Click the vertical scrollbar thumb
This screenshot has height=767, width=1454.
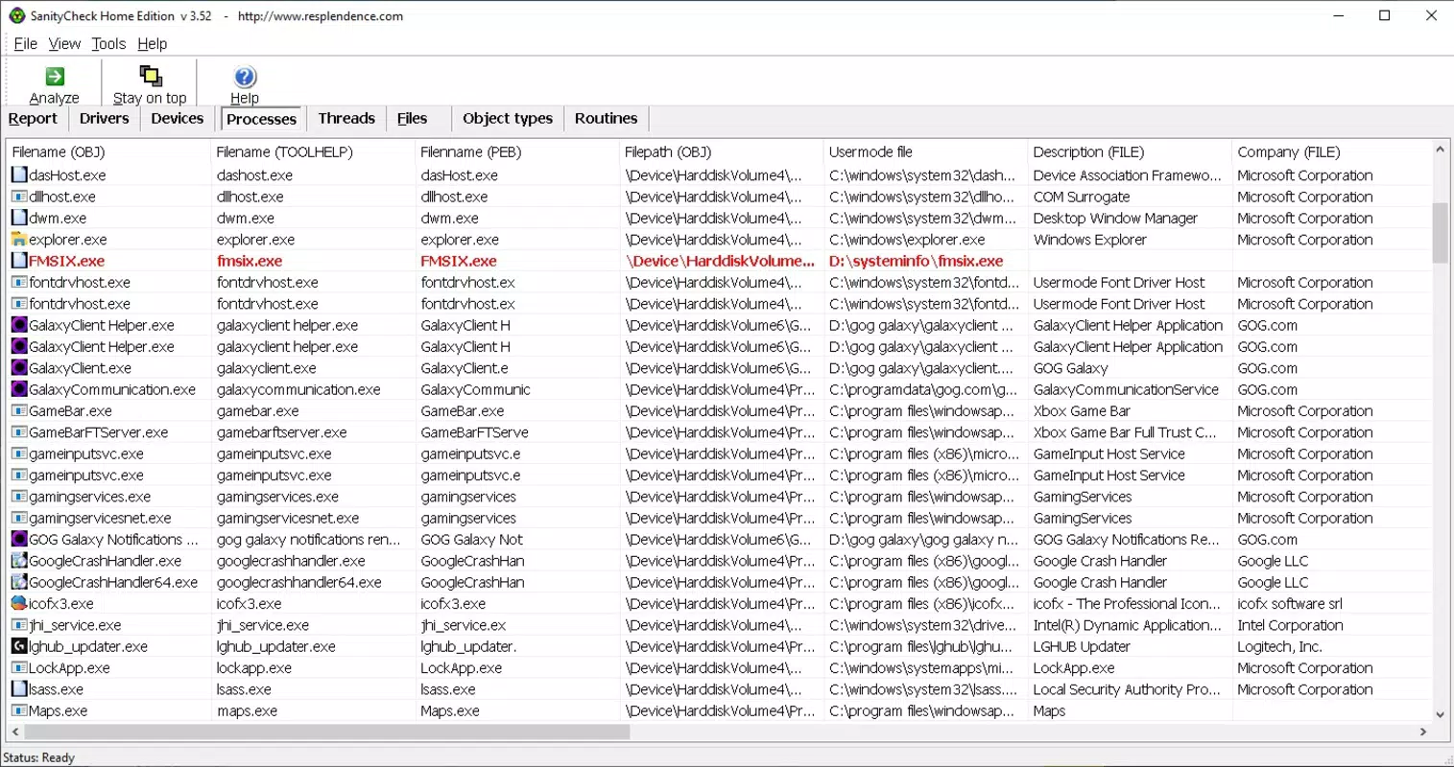coord(1440,232)
